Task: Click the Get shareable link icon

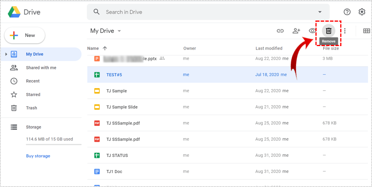Action: (x=280, y=31)
